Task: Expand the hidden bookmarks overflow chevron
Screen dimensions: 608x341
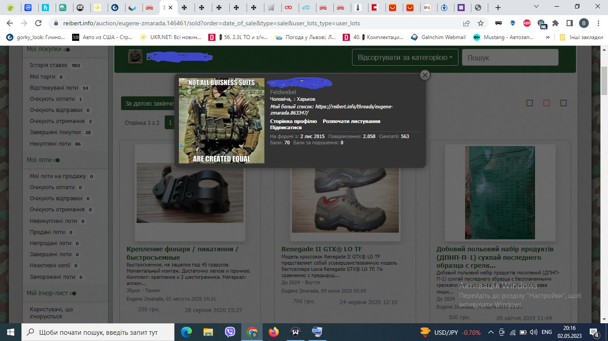Action: [547, 37]
